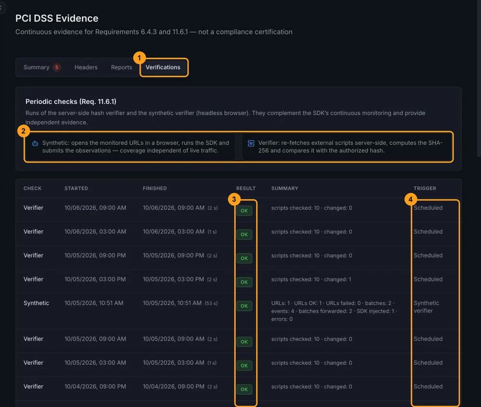Viewport: 481px width, 407px height.
Task: Open the Reports tab
Action: (122, 67)
